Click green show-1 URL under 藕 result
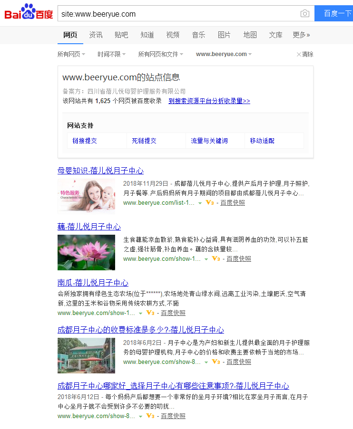Screen dimensions: 353x429 click(162, 259)
